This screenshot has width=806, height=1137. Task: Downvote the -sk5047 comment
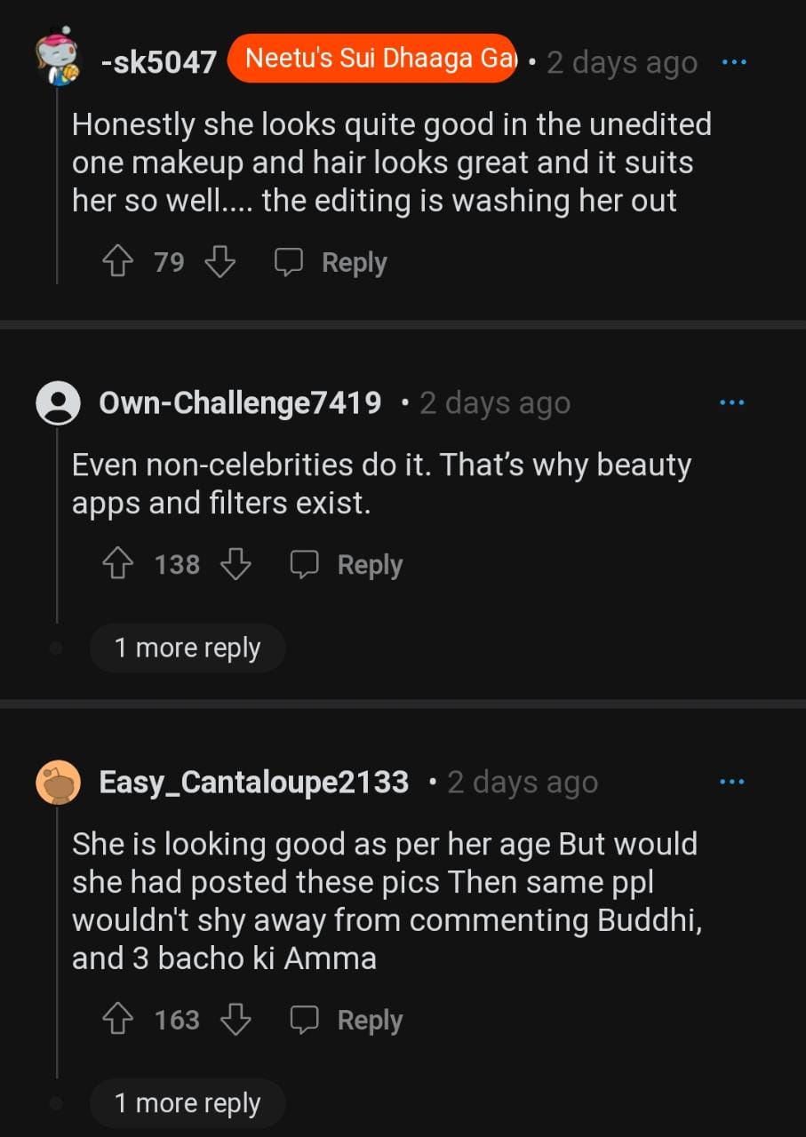coord(220,262)
